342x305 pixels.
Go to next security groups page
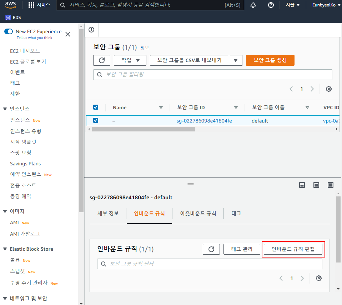click(312, 89)
